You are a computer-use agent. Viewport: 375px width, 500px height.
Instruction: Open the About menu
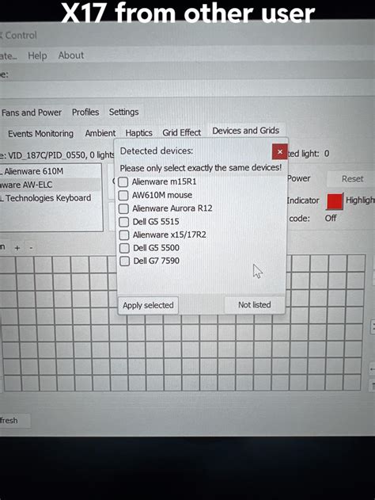pos(70,55)
